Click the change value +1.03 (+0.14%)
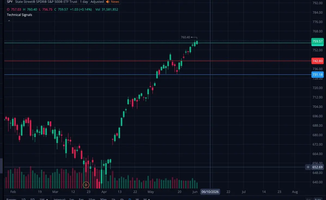Image resolution: width=326 pixels, height=200 pixels. tap(81, 9)
